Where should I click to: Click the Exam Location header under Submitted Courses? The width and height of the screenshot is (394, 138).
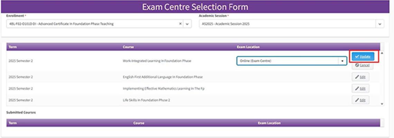point(269,123)
